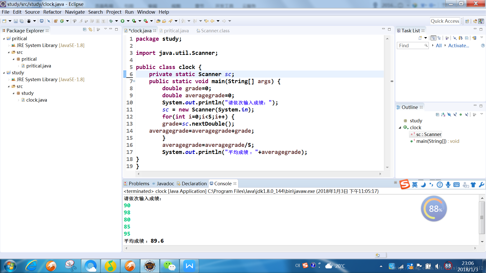Click the New Java Class icon

tap(62, 21)
